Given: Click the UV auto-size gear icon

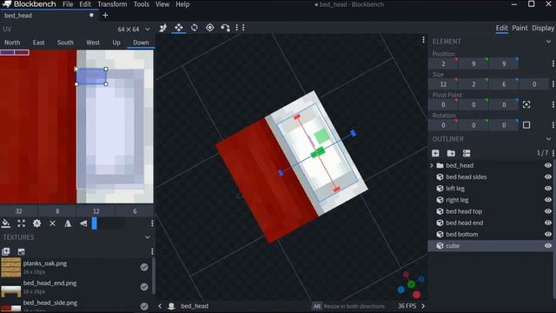Looking at the screenshot, I should click(36, 223).
